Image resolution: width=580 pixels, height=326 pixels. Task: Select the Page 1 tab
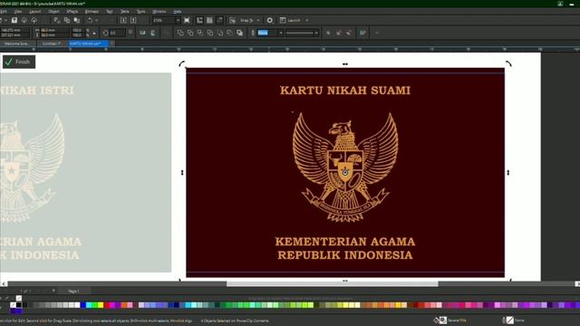click(73, 292)
